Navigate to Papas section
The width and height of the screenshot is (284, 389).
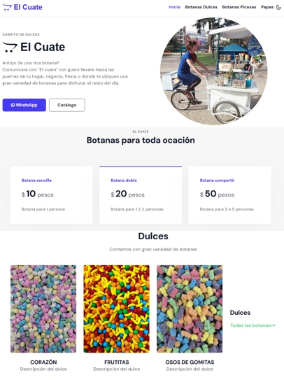pos(267,7)
